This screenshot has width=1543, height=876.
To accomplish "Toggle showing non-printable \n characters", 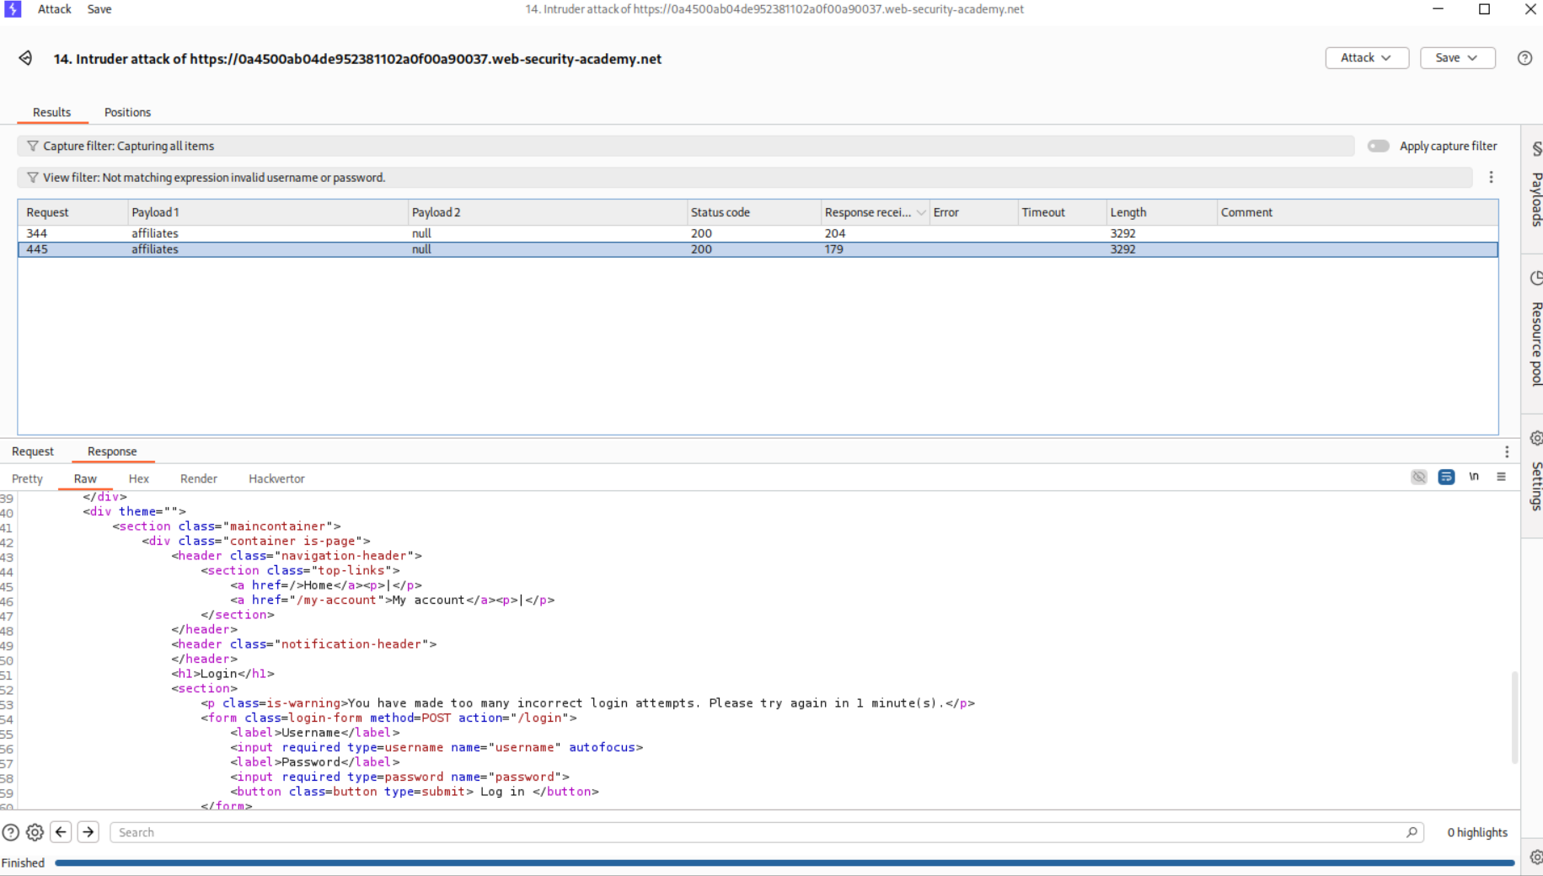I will pos(1474,477).
